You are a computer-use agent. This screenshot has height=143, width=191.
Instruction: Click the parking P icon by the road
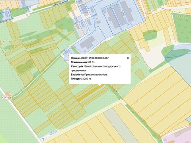point(43,139)
